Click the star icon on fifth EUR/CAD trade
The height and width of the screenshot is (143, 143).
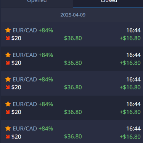pyautogui.click(x=8, y=128)
